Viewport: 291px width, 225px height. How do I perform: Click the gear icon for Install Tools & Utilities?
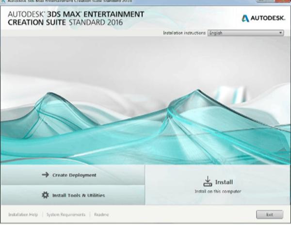[45, 195]
